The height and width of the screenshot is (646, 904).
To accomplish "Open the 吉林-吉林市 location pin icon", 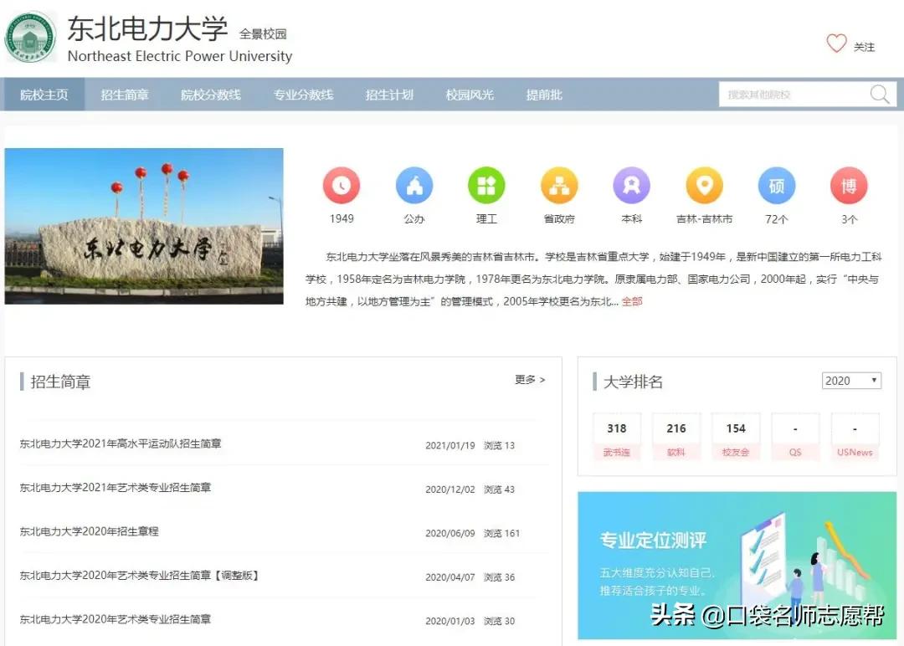I will pos(704,186).
